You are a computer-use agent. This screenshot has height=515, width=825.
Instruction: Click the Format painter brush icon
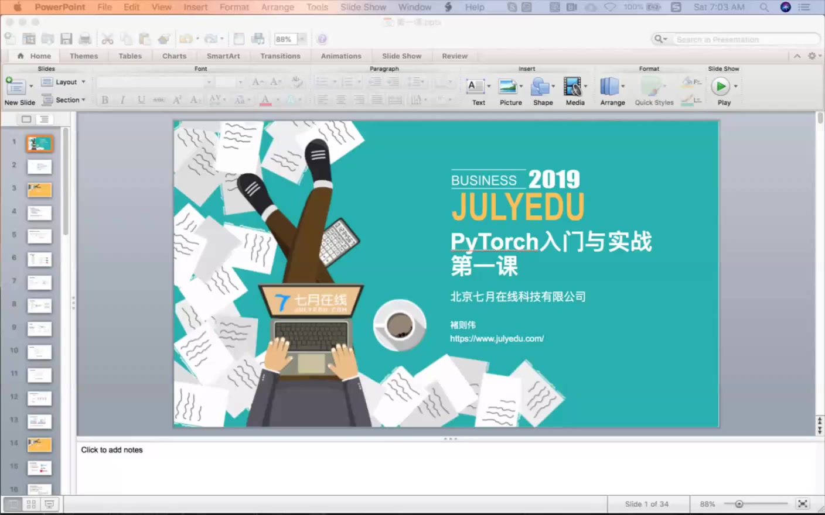coord(163,39)
